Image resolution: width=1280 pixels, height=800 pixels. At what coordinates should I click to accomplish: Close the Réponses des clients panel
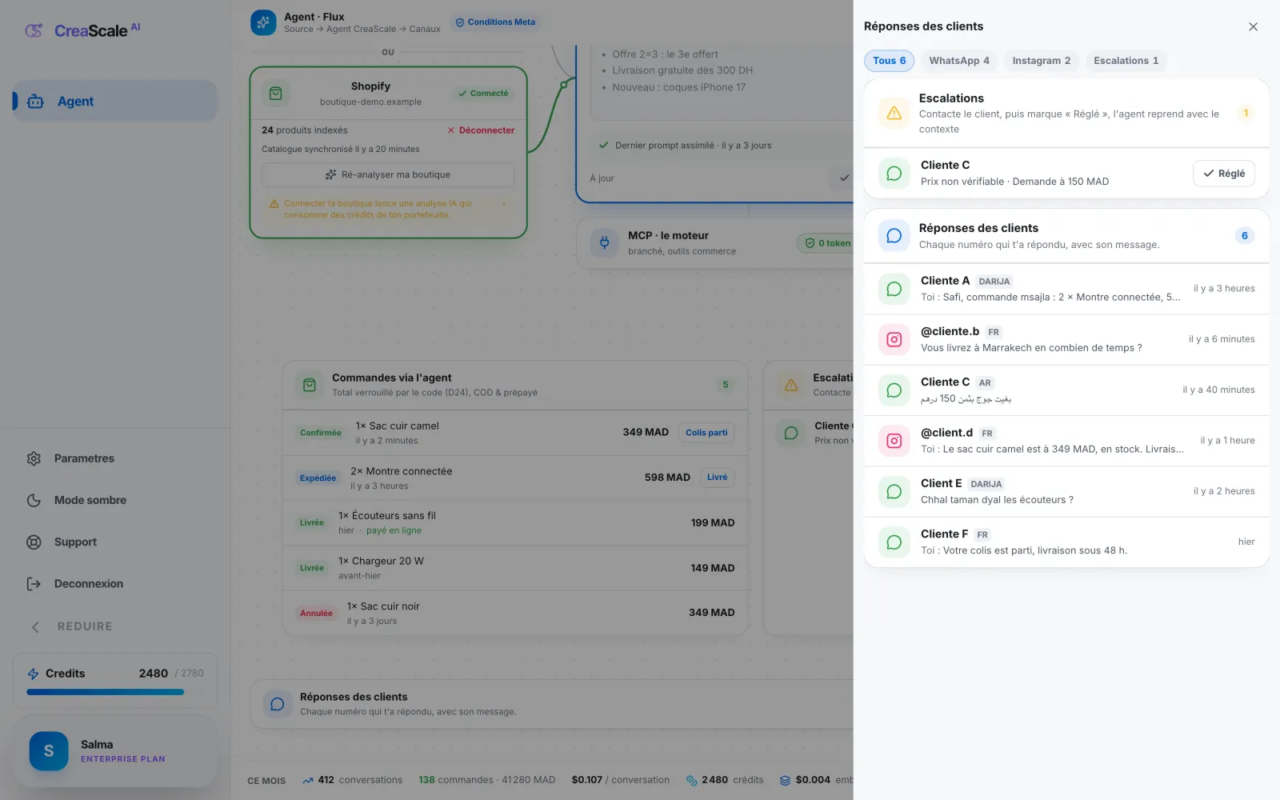click(1253, 26)
